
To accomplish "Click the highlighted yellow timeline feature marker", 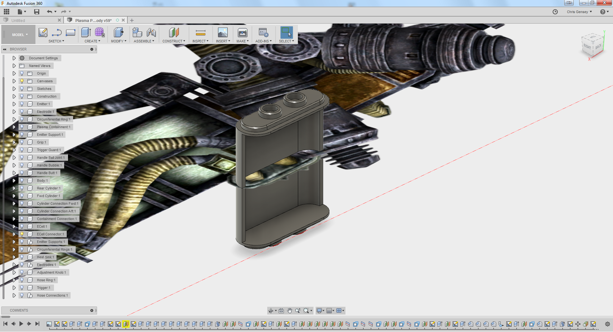I will coord(126,324).
